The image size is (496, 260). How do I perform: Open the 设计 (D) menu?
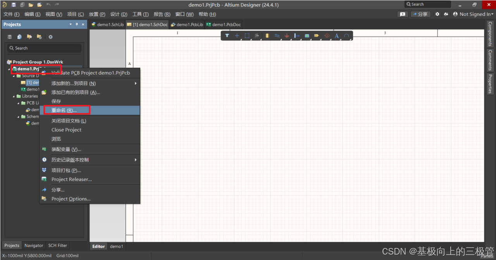(x=119, y=14)
